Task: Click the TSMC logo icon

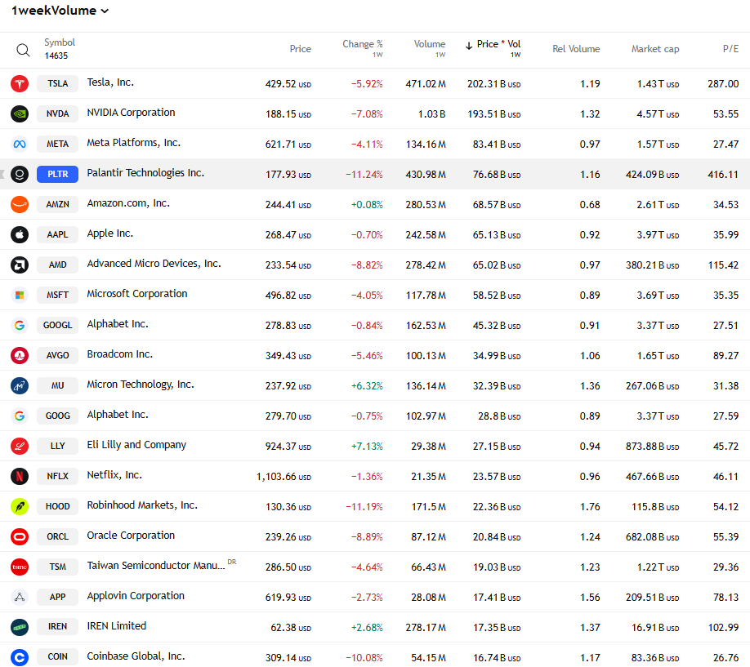Action: tap(20, 567)
